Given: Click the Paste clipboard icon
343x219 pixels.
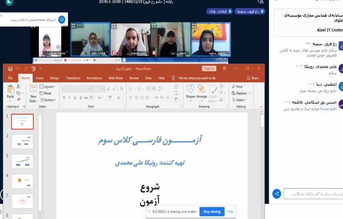Looking at the screenshot, I should pos(10,89).
